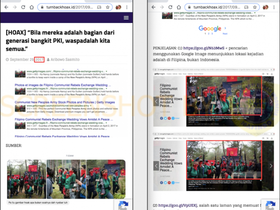Reload the page in the right browser
The image size is (280, 210).
tap(171, 7)
